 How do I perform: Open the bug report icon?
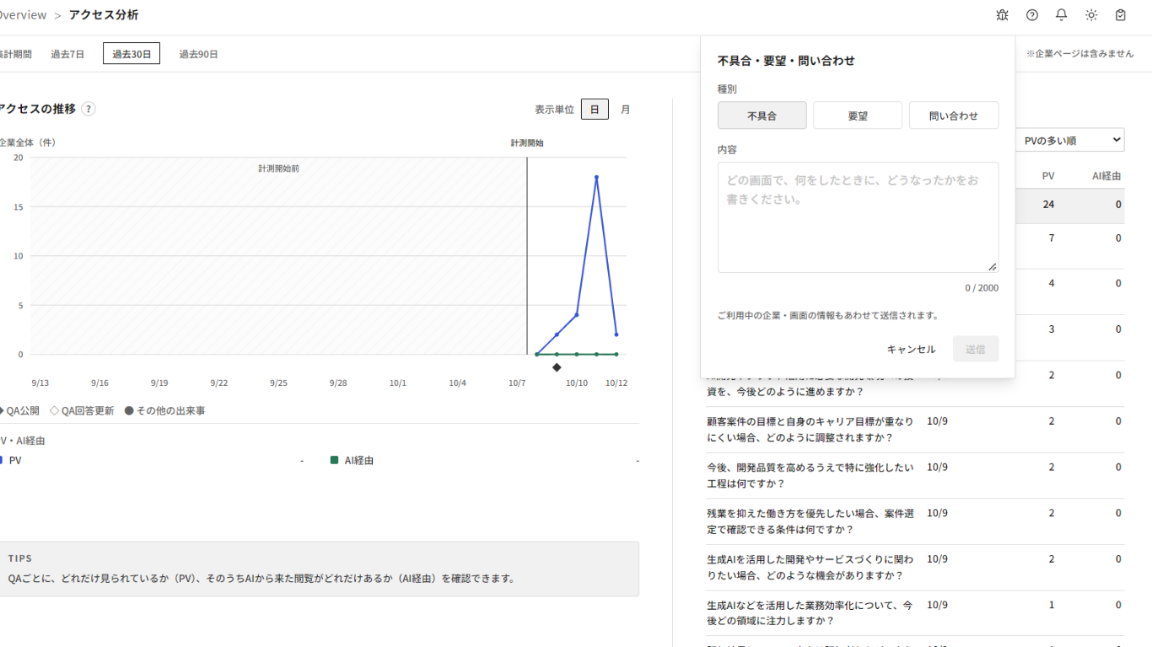[x=1002, y=15]
